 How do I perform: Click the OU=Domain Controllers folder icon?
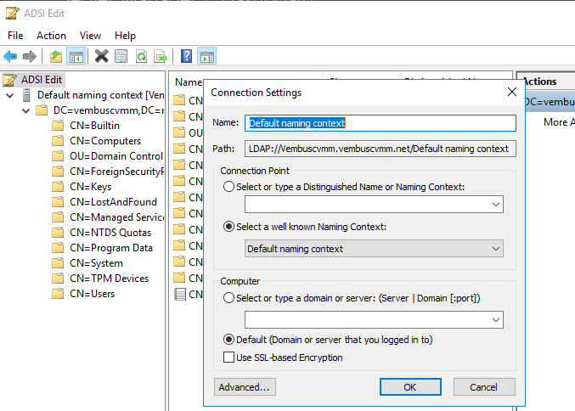tap(58, 156)
